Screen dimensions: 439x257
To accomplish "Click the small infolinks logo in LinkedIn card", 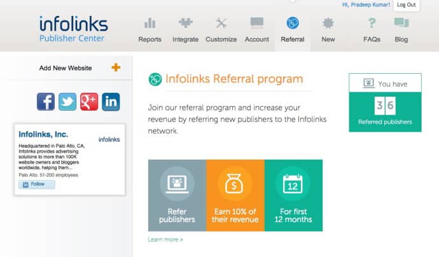I will 109,139.
